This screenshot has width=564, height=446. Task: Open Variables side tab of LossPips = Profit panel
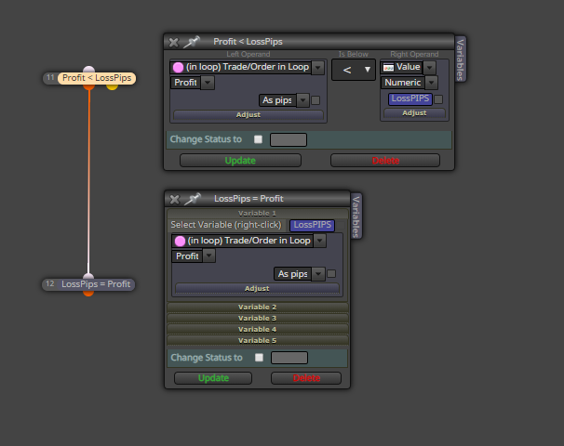pos(356,216)
